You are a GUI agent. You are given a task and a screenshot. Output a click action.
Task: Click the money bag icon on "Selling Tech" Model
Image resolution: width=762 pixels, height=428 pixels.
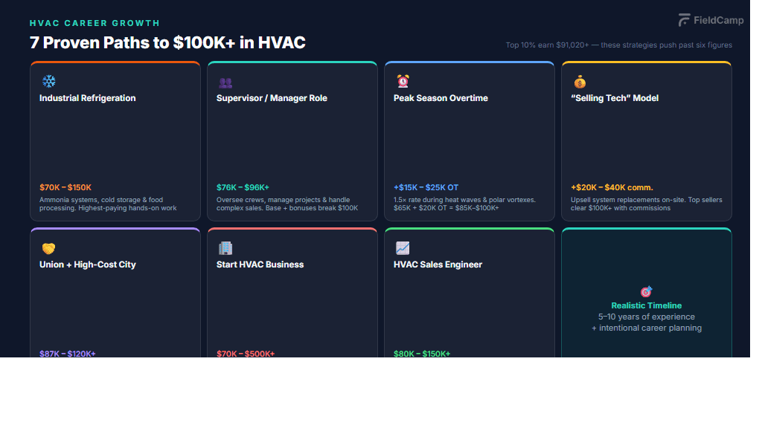point(579,81)
